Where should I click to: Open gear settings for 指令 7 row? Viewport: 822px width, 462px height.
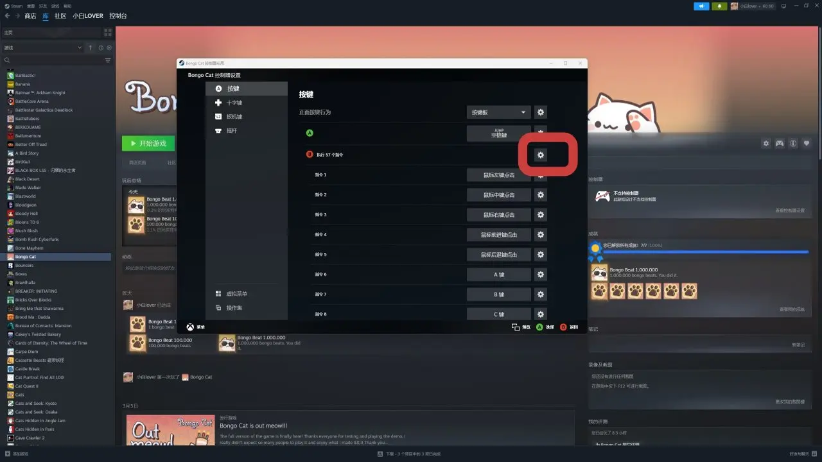pyautogui.click(x=541, y=295)
